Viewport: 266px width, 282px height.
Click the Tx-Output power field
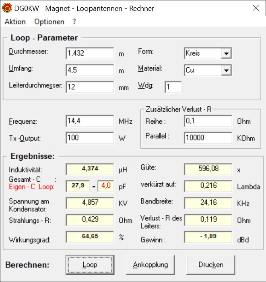(90, 138)
